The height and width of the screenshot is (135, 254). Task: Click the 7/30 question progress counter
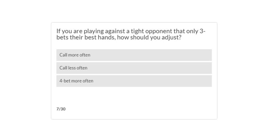coord(61,109)
